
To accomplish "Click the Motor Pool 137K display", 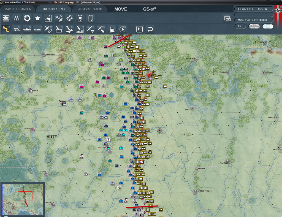I will [x=254, y=20].
